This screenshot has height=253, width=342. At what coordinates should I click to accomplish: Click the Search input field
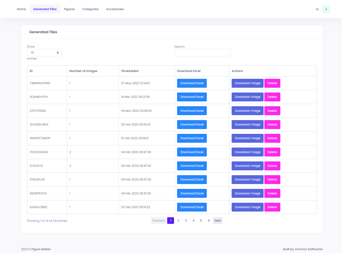coord(202,53)
